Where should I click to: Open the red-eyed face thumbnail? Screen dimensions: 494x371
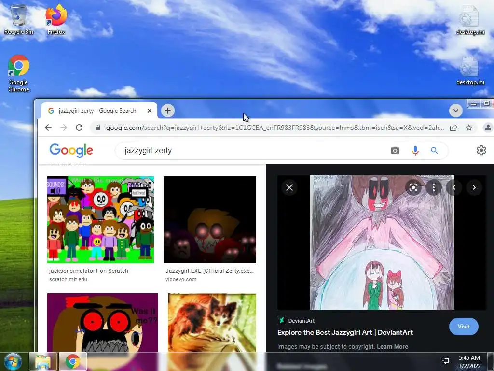[103, 323]
